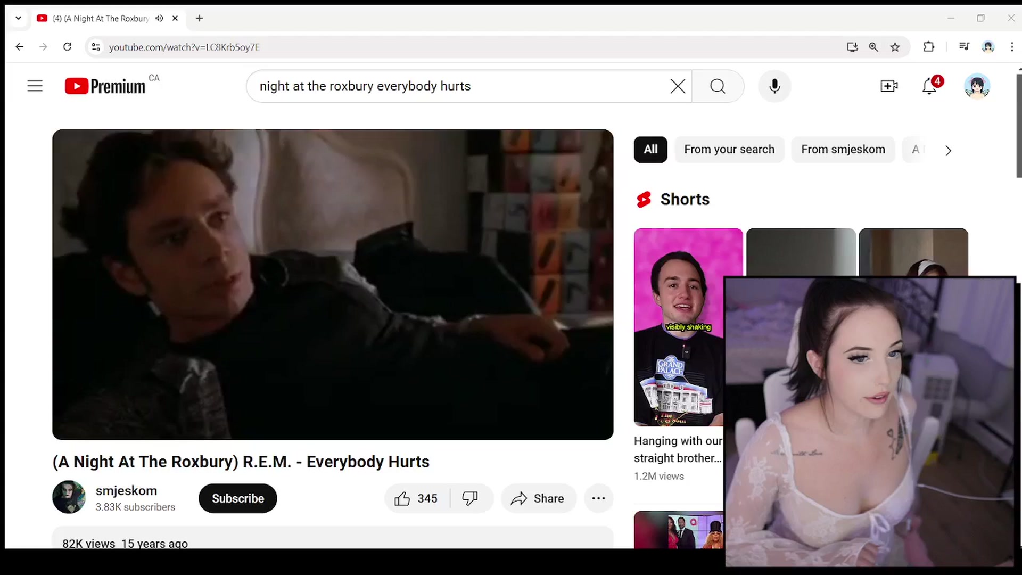Subscribe to the smjeskom channel

click(238, 498)
